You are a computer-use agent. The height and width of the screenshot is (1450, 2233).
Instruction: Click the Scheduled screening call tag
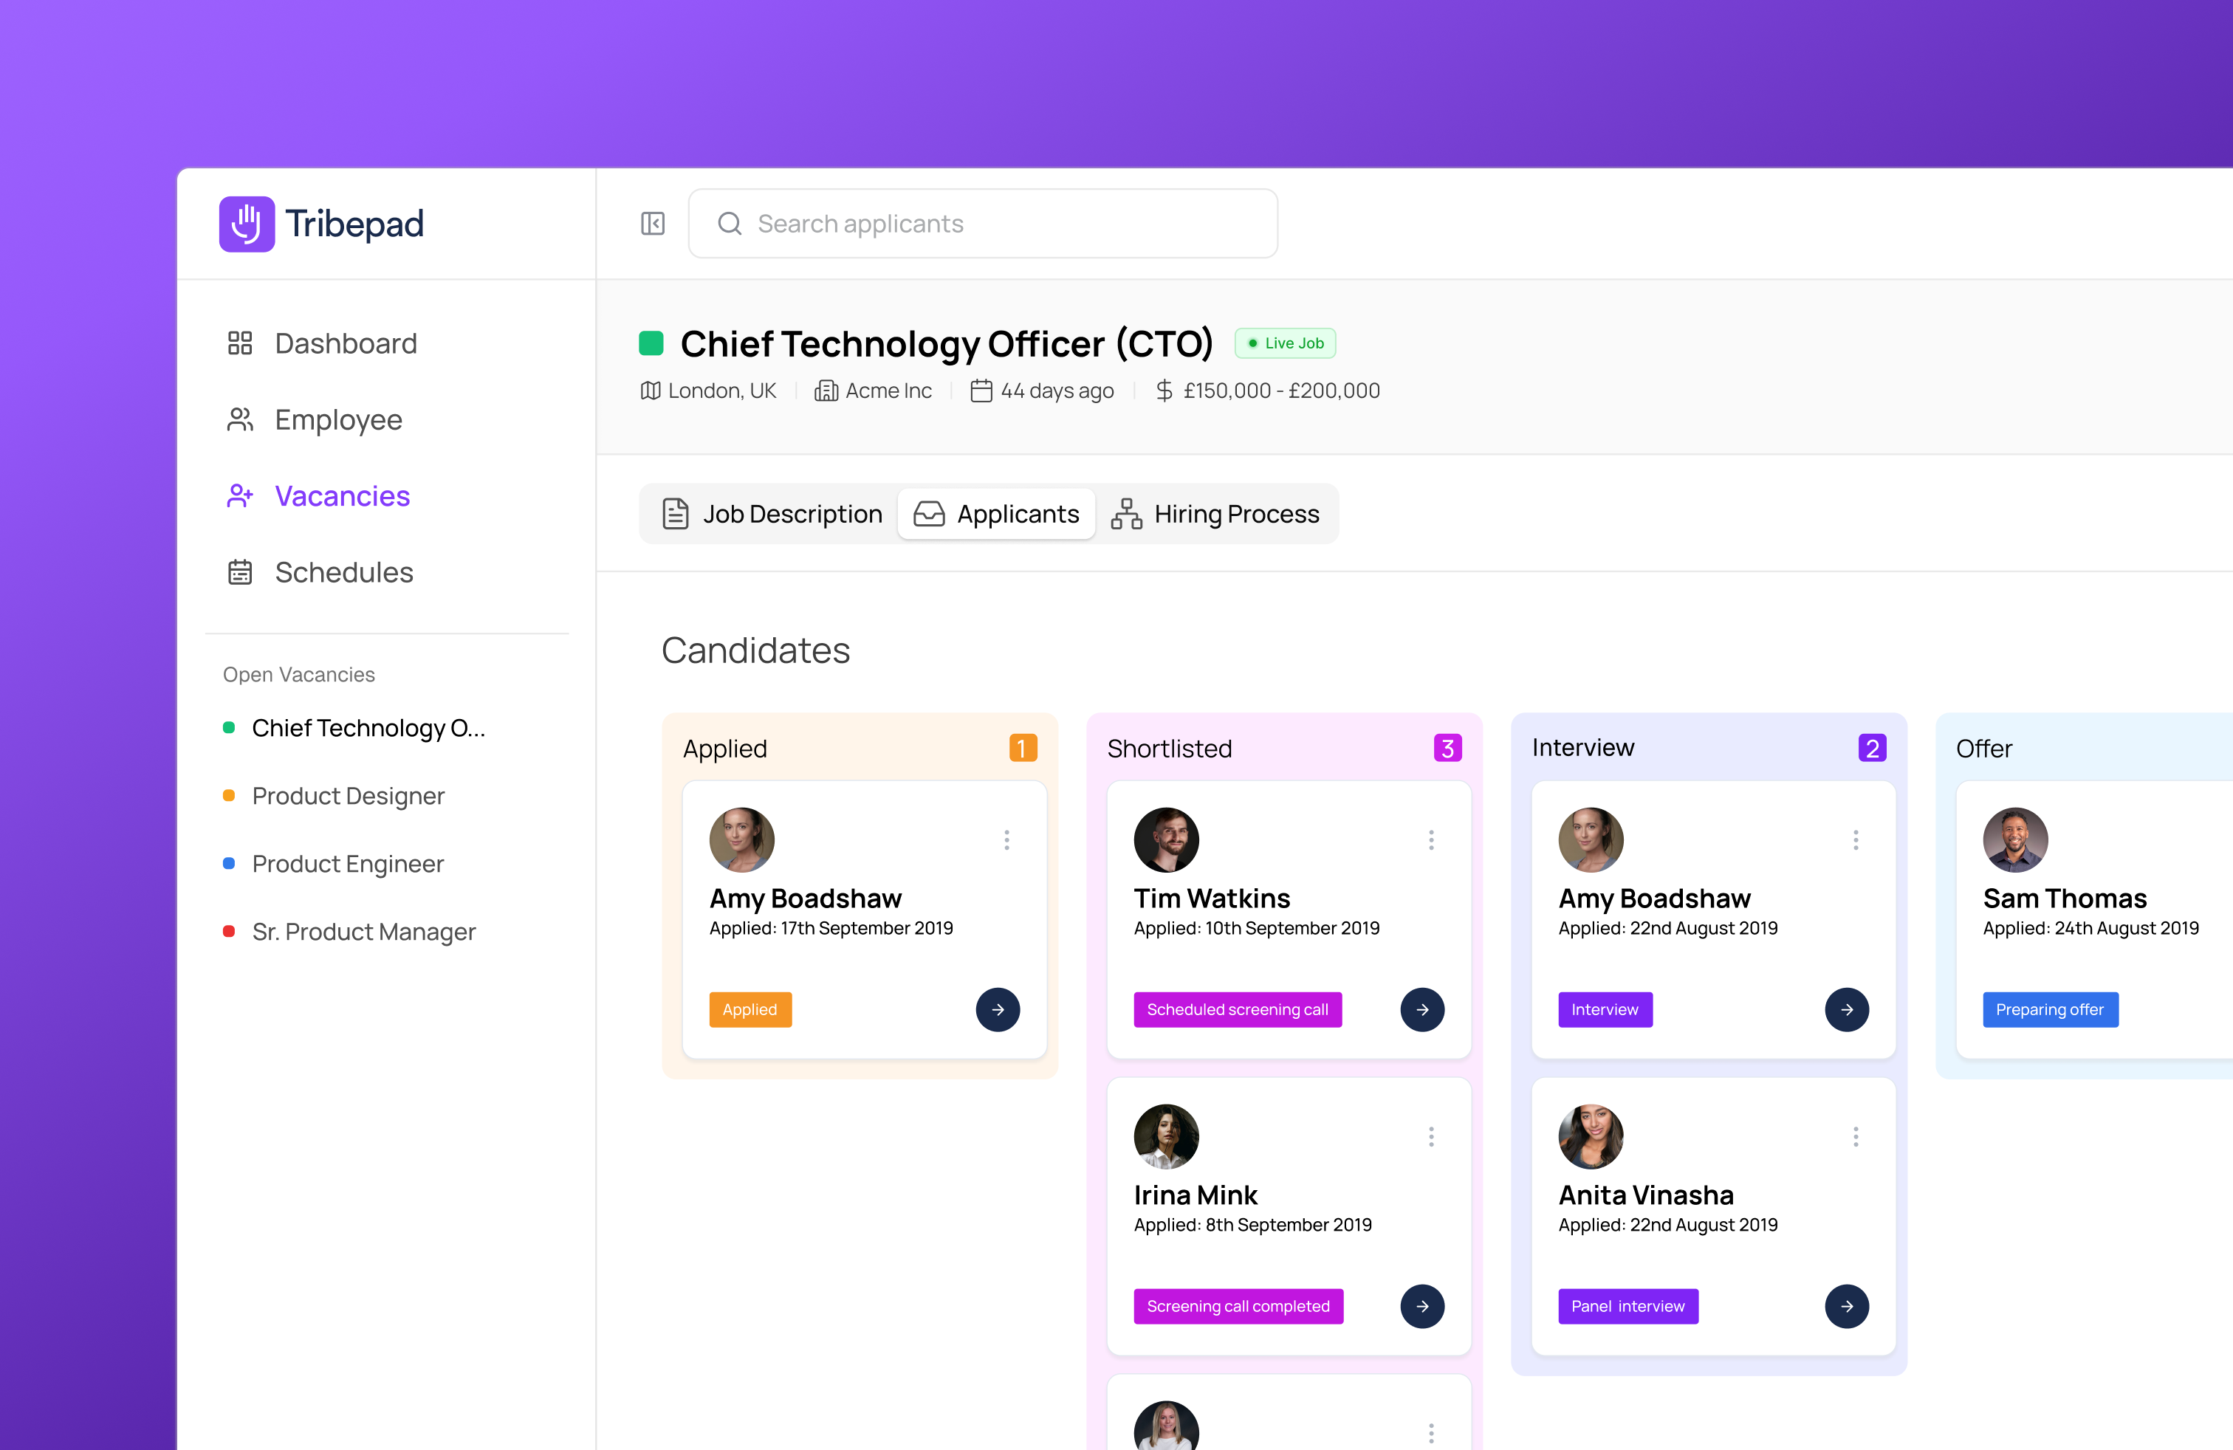1237,1009
